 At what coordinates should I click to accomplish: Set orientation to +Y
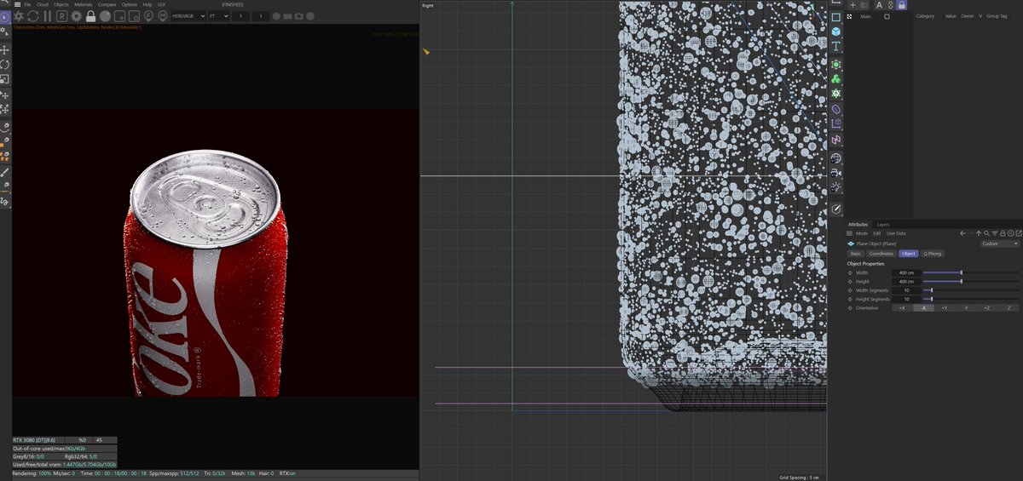click(x=945, y=307)
